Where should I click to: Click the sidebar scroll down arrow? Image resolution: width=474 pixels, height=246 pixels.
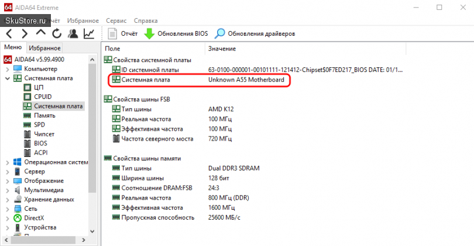92,231
